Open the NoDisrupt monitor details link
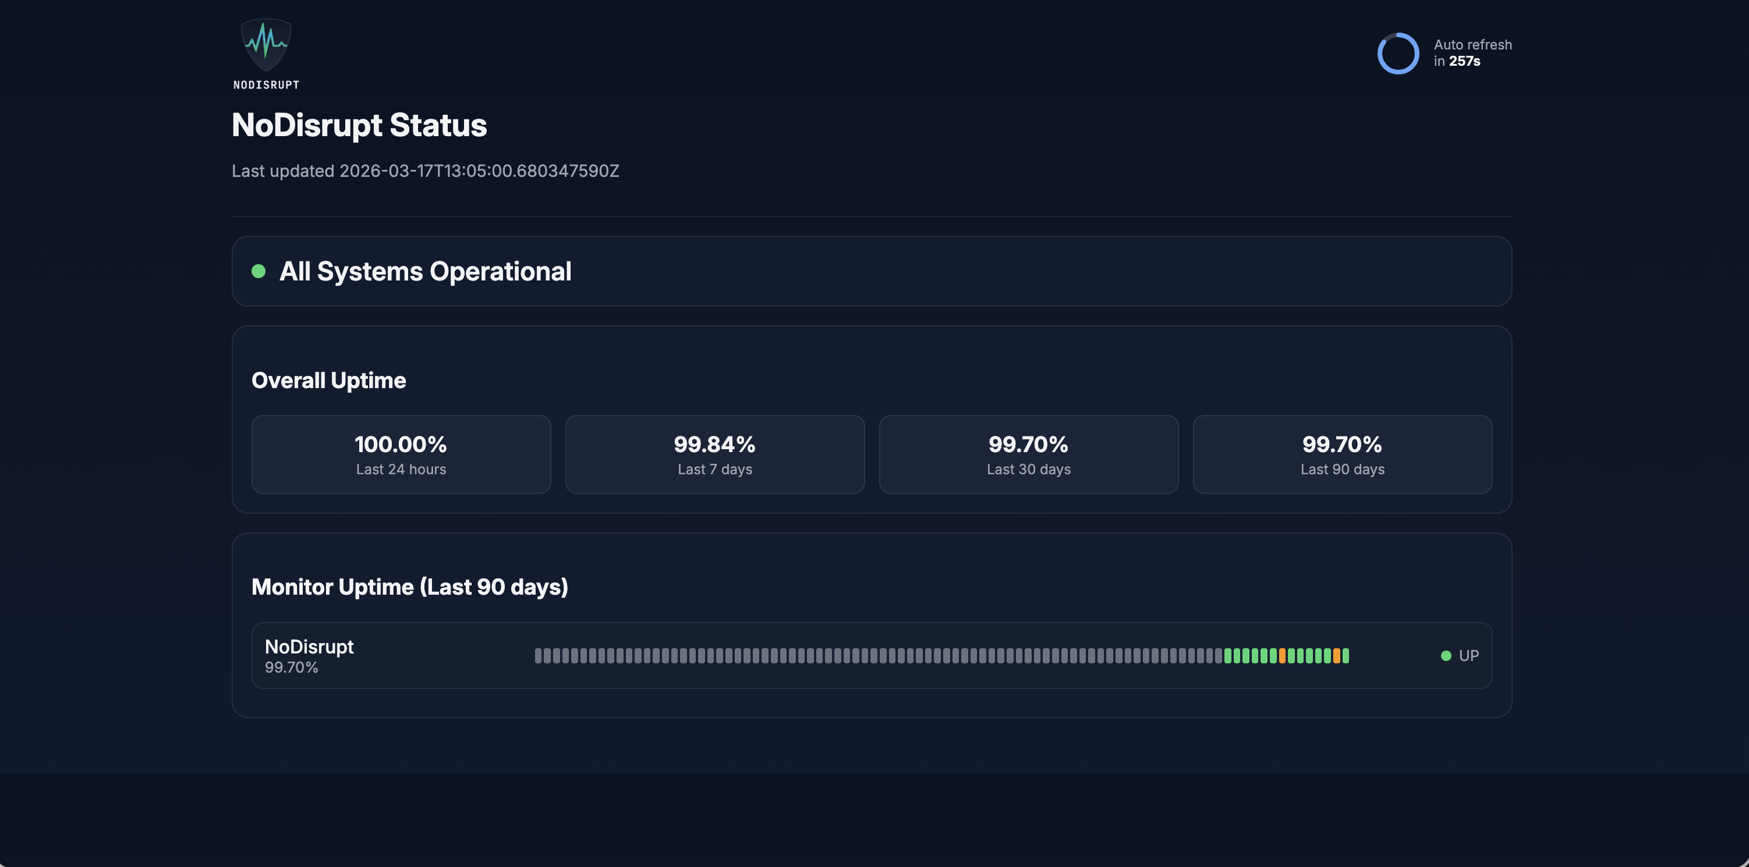 tap(310, 646)
